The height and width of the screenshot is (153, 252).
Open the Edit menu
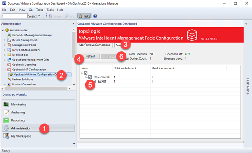pos(13,10)
